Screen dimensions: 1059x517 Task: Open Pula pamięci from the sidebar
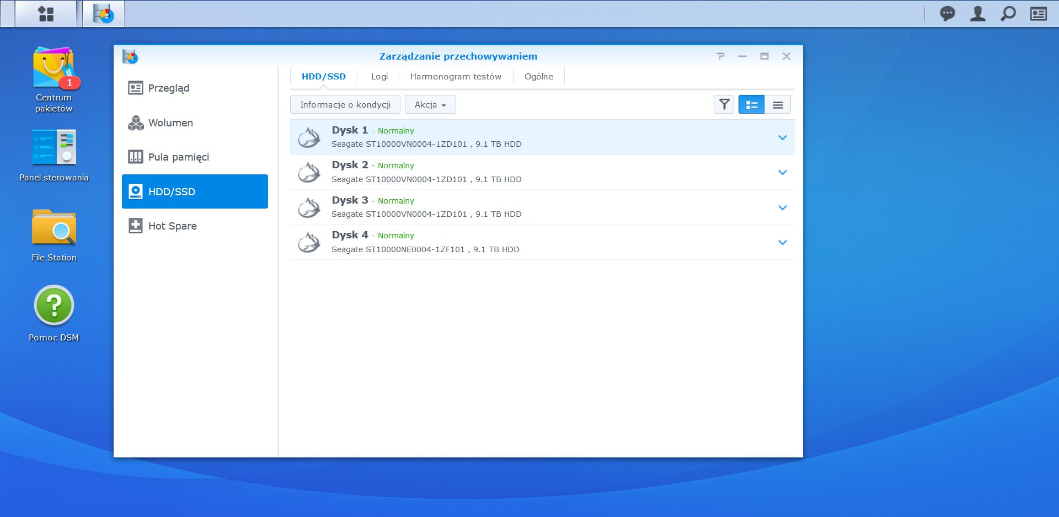point(135,157)
